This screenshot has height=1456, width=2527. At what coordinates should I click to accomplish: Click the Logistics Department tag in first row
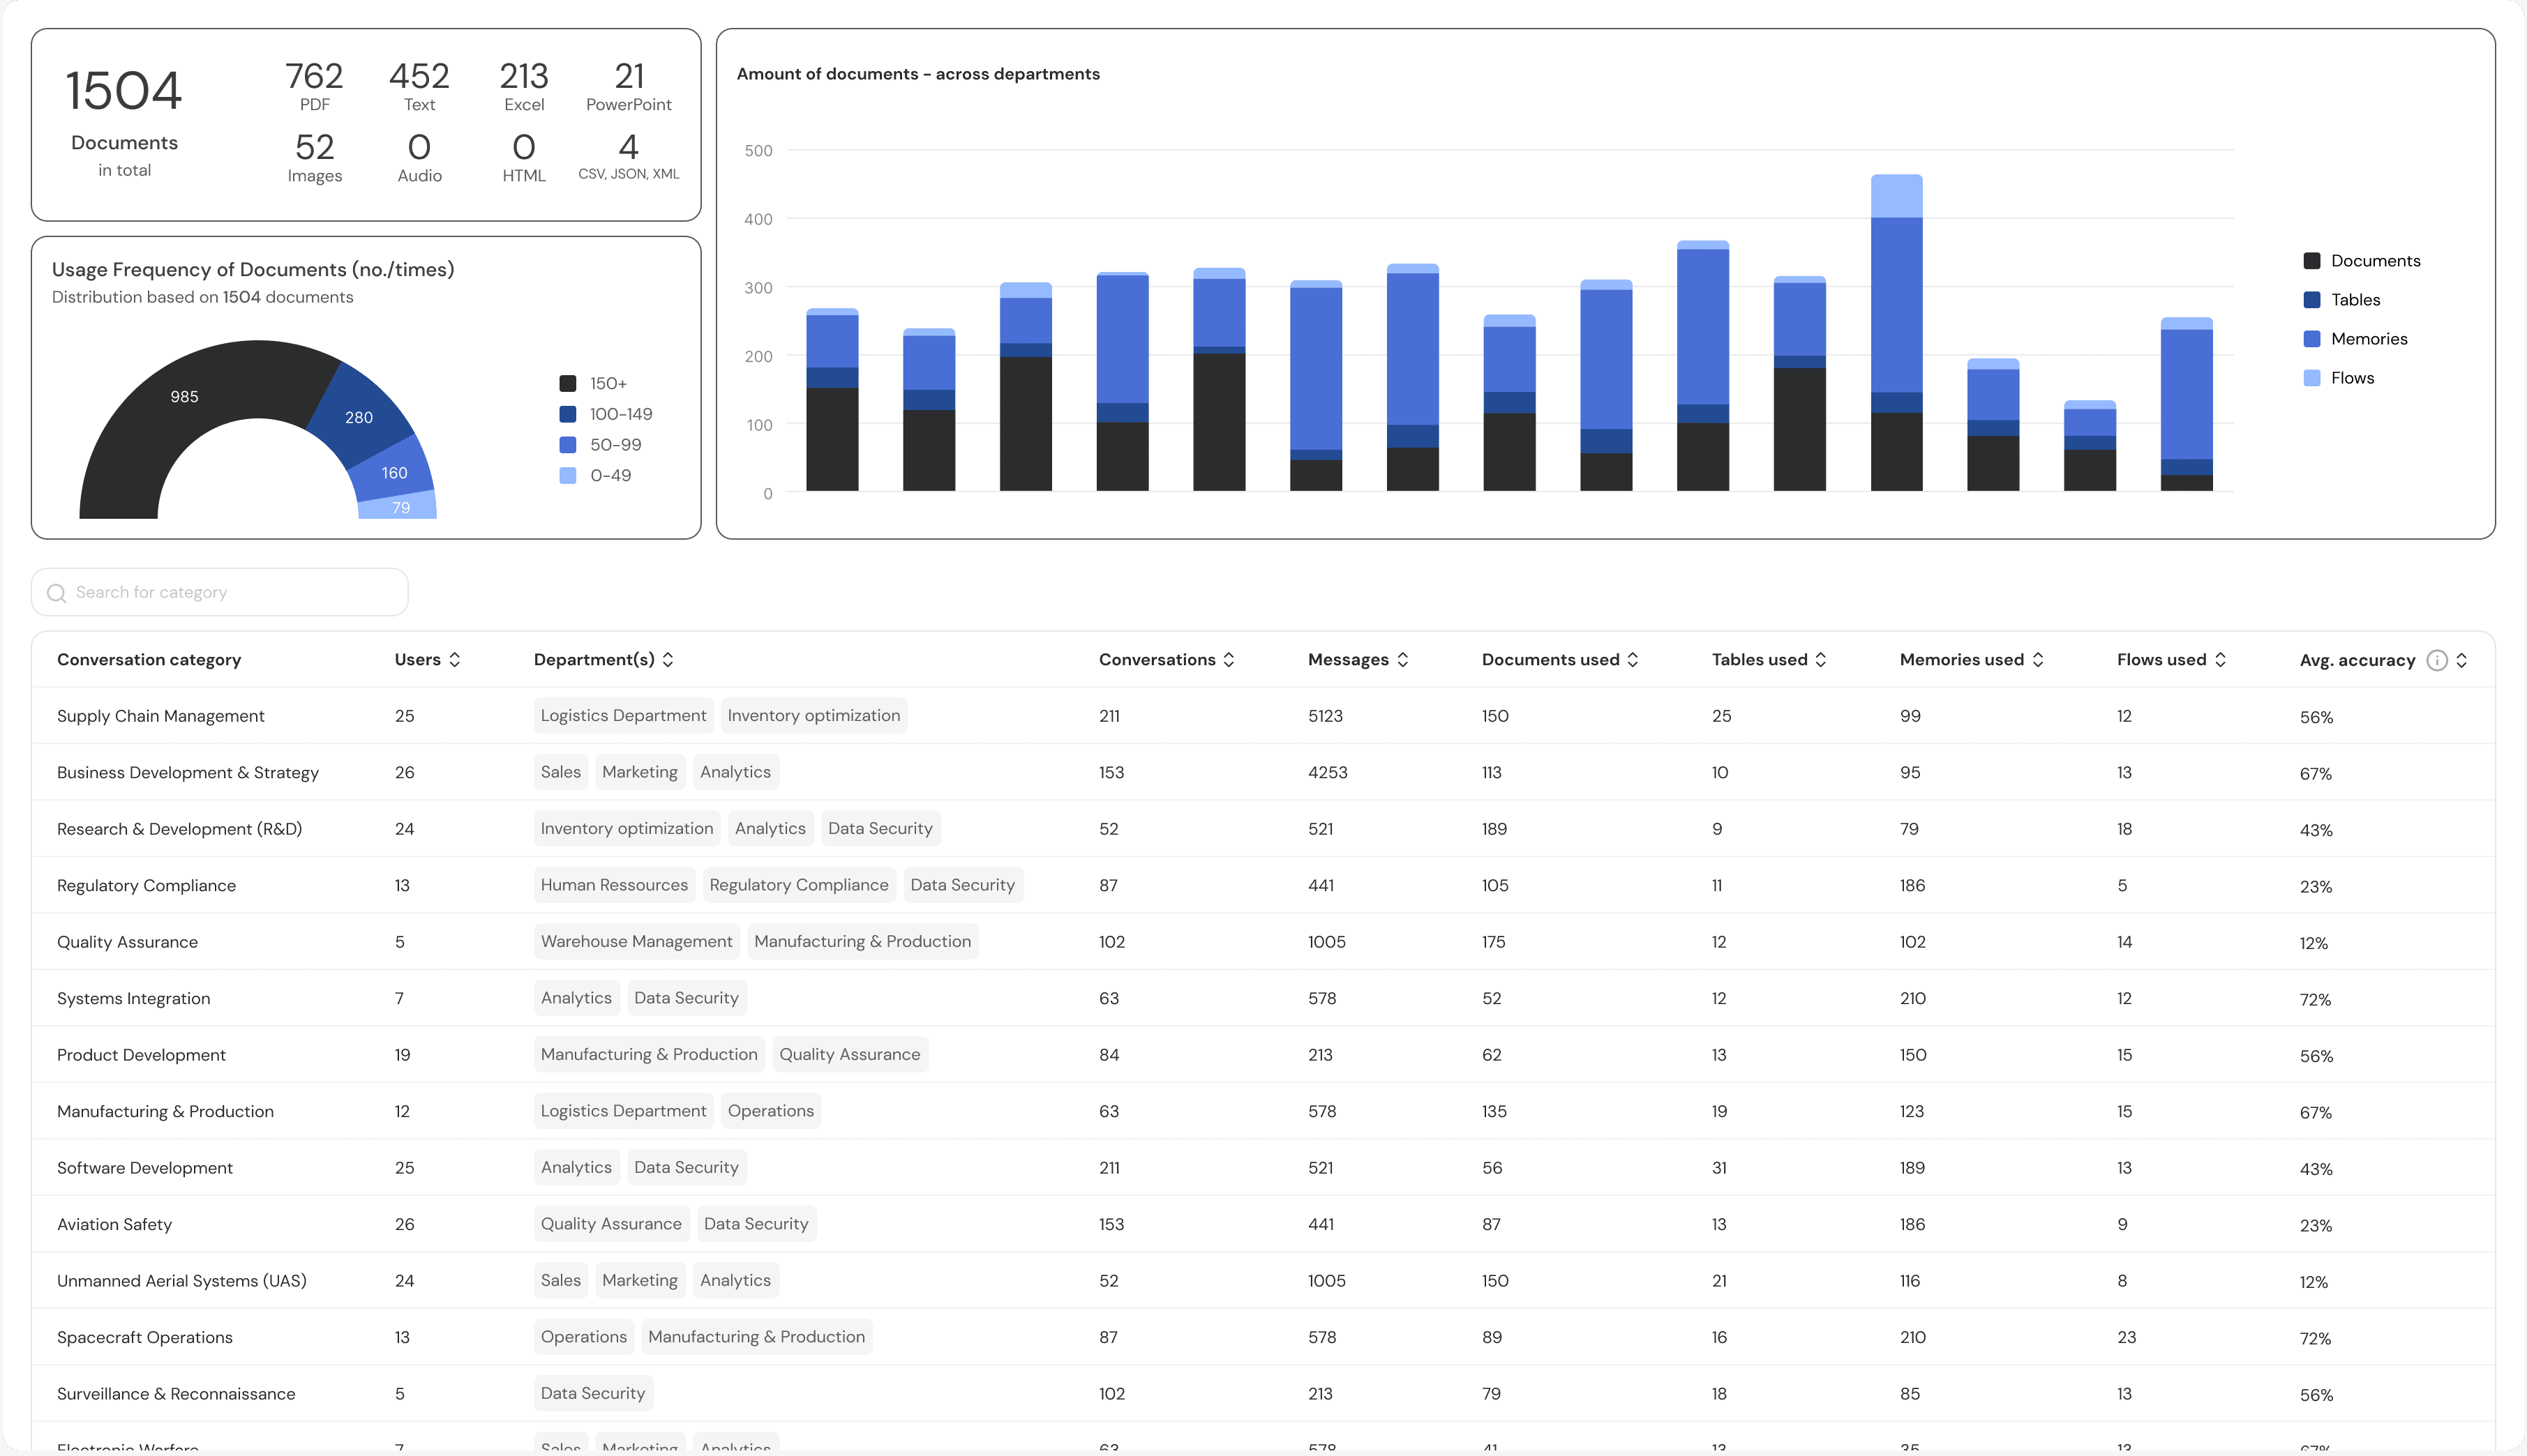pos(623,716)
